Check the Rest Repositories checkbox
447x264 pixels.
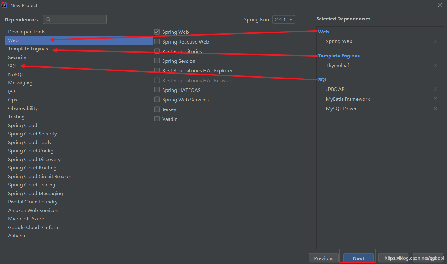coord(157,51)
